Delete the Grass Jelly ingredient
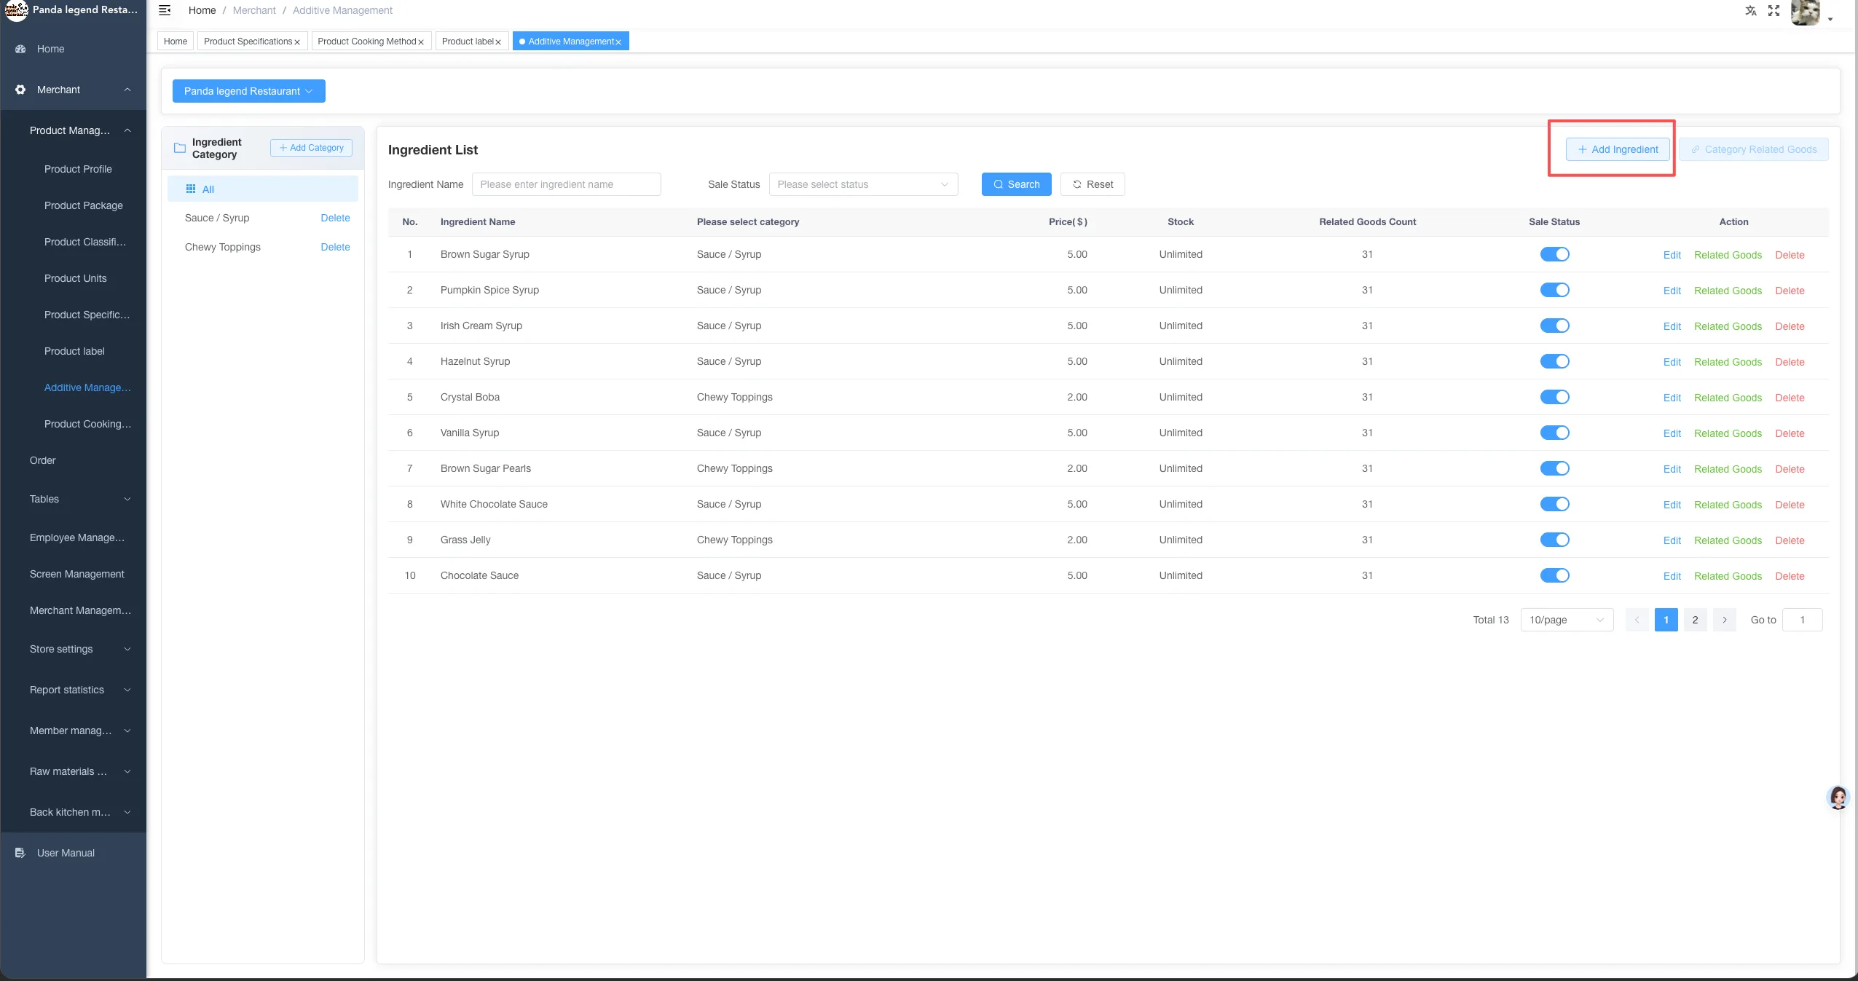1858x981 pixels. click(1790, 540)
